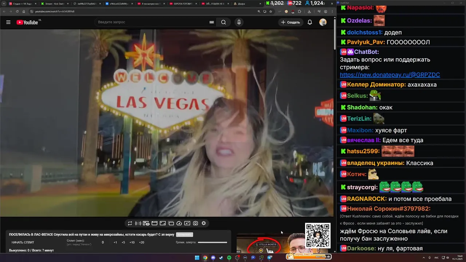Click username Pavlyuk_Pav in chat
Screen dimensions: 466x262
(365, 42)
